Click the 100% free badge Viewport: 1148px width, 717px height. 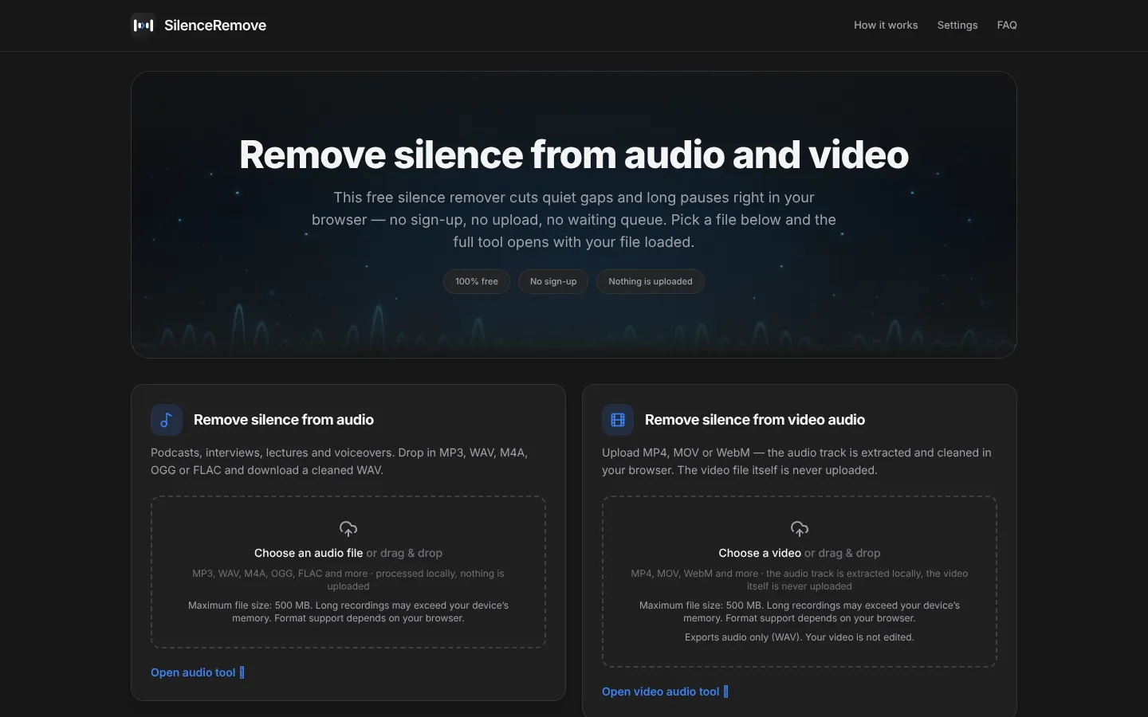pyautogui.click(x=477, y=281)
